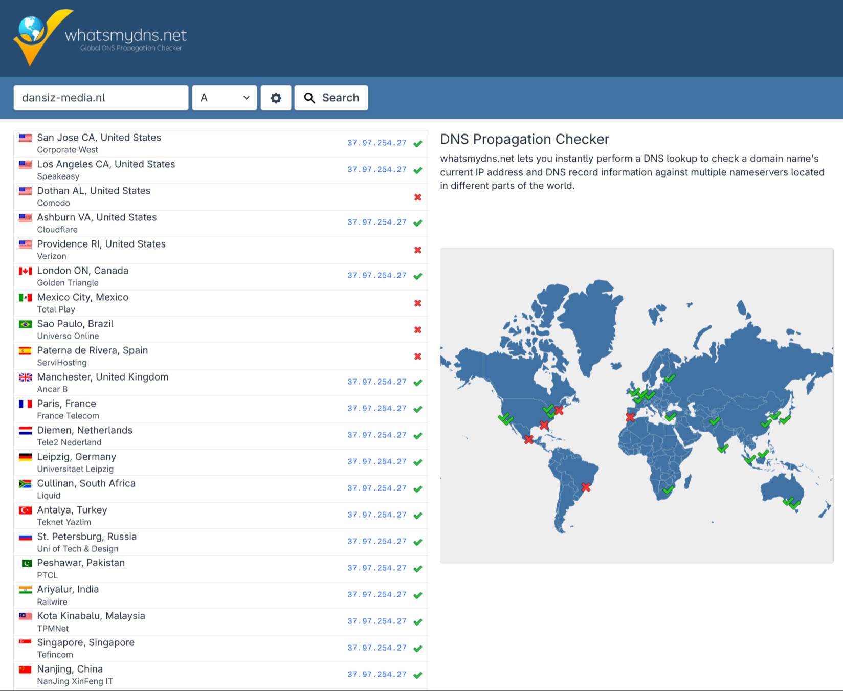
Task: Click the red cross for Providence RI
Action: point(418,250)
